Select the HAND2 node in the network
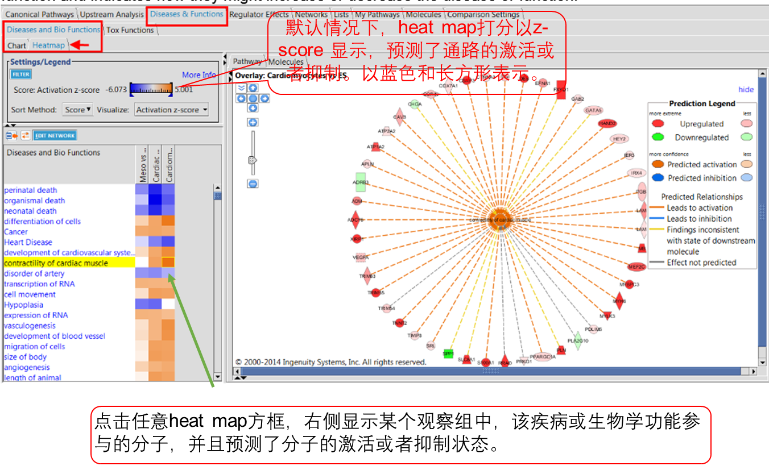This screenshot has width=769, height=466. pyautogui.click(x=607, y=123)
